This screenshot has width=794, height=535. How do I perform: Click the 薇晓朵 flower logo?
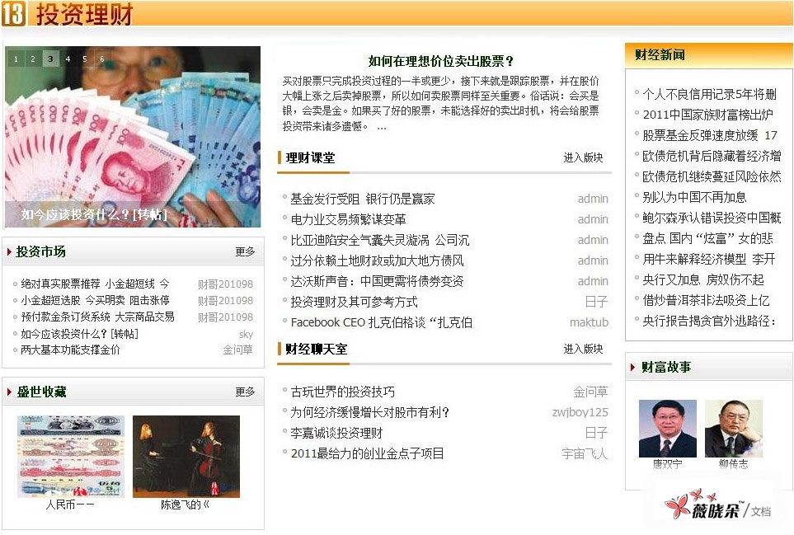point(680,506)
